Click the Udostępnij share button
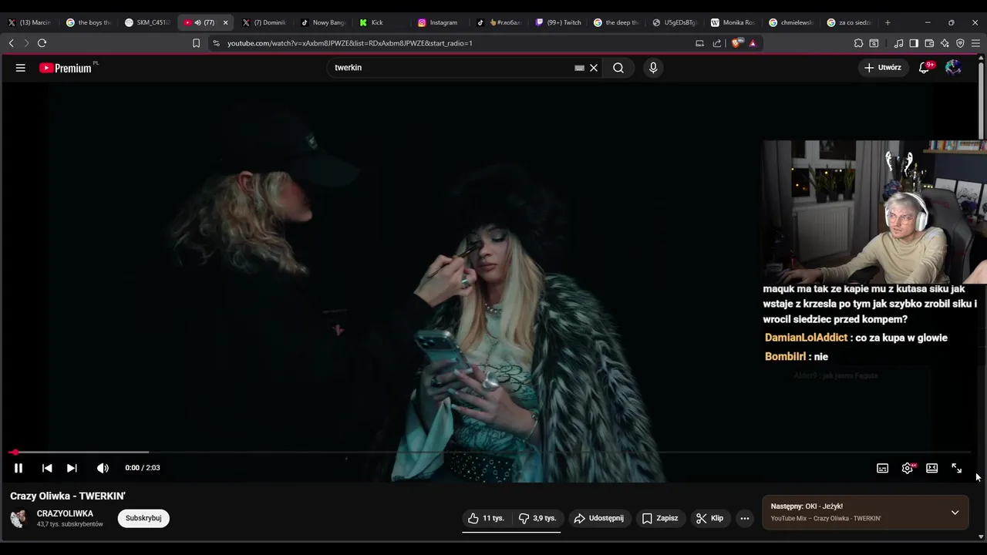The height and width of the screenshot is (555, 987). [599, 518]
